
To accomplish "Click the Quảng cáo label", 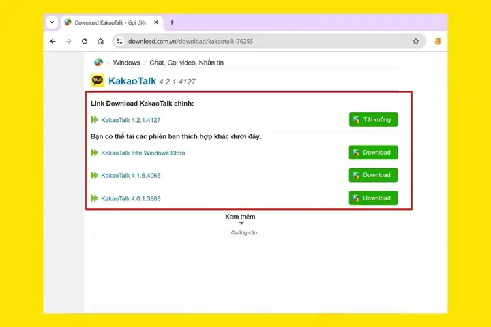I will [244, 233].
